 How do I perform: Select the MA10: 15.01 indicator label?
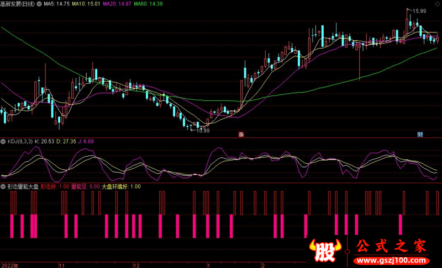point(86,4)
